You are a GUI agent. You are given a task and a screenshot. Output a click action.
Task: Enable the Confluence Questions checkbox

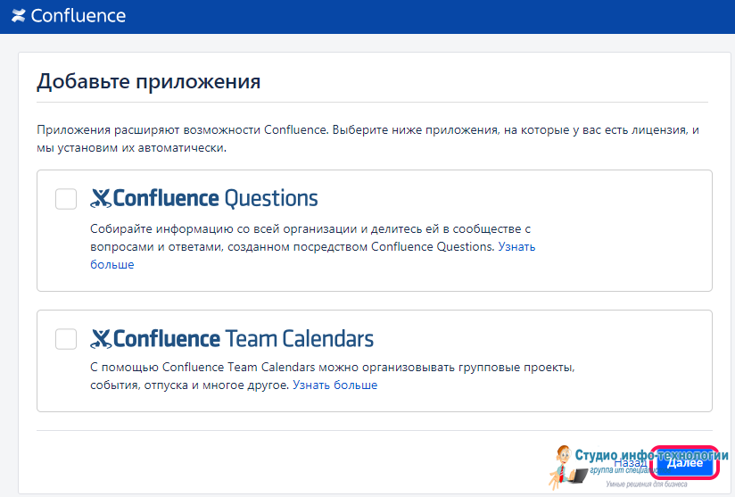pyautogui.click(x=66, y=199)
